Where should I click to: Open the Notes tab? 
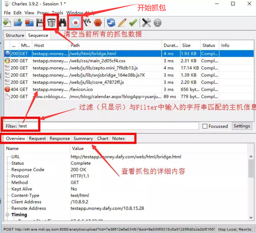[x=118, y=138]
